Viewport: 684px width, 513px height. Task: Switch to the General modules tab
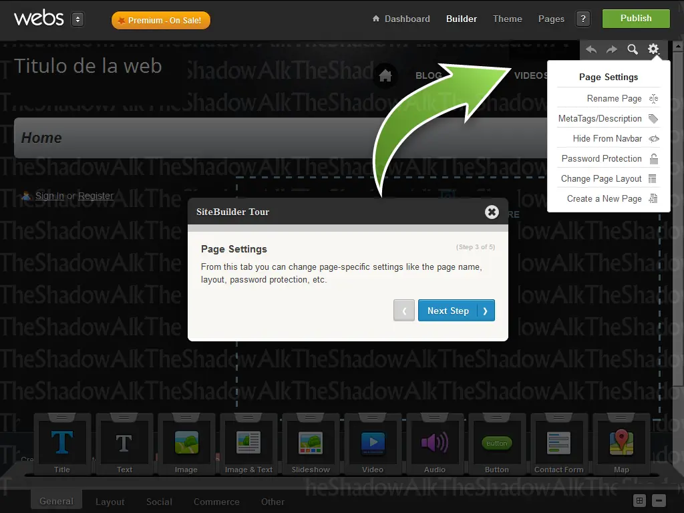(x=57, y=501)
